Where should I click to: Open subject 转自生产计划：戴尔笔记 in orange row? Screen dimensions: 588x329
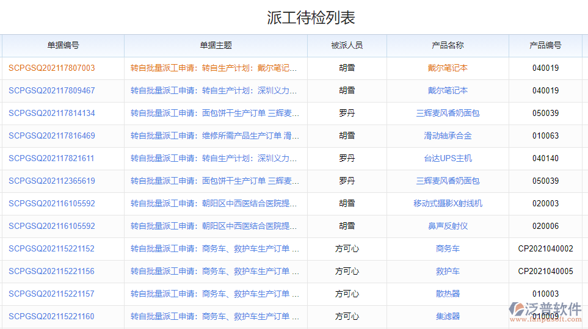point(213,68)
